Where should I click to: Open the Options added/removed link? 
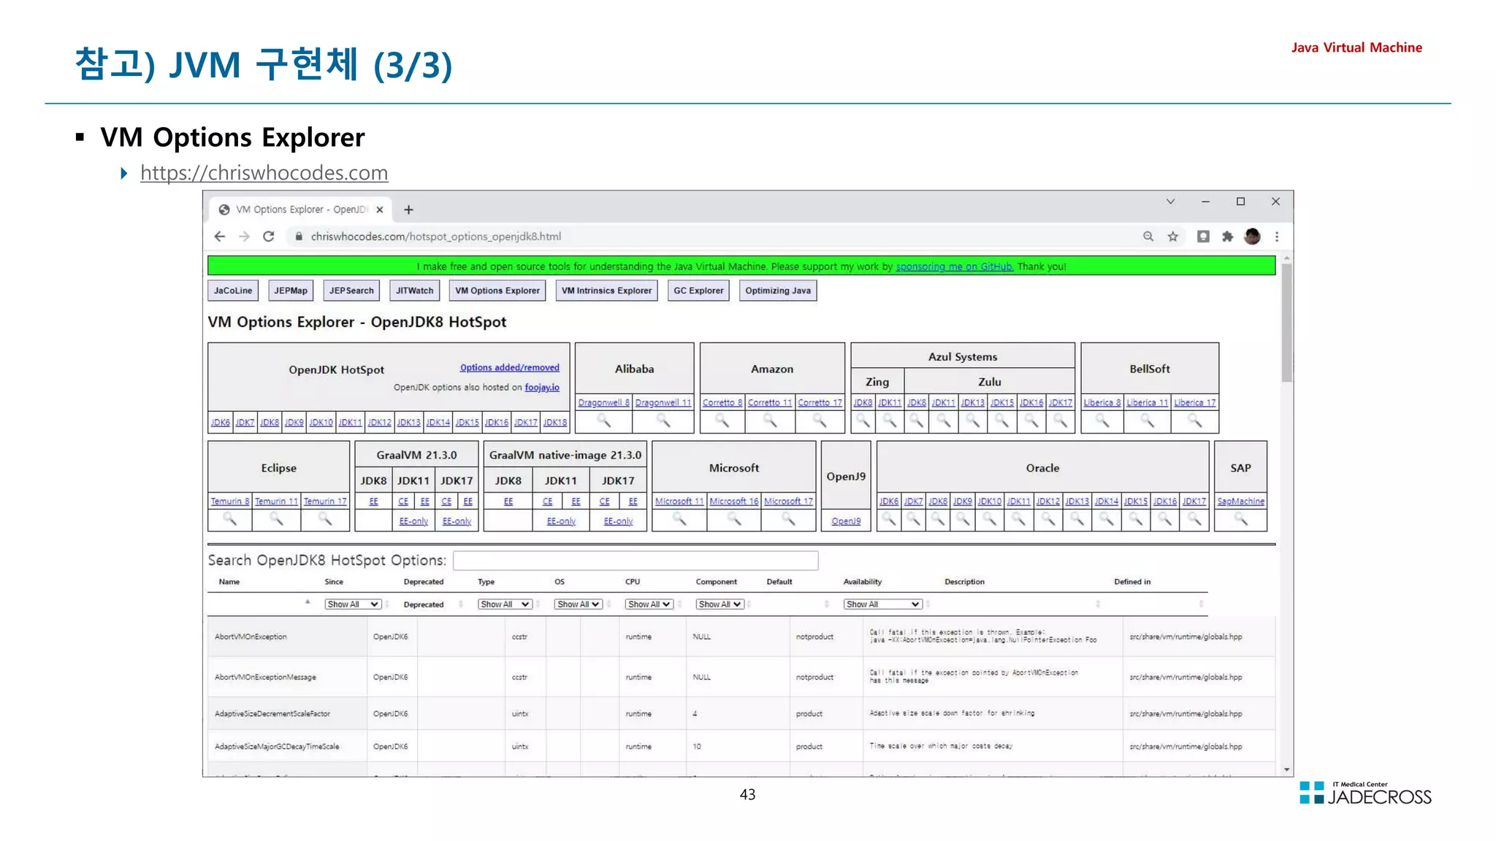[x=510, y=368]
